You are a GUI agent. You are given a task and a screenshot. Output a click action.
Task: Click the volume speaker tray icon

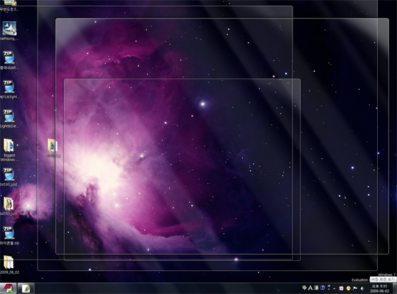coord(363,289)
